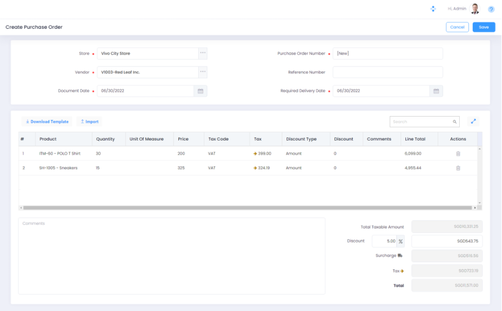Screen dimensions: 502x311
Task: Click the Download Template button
Action: point(47,122)
